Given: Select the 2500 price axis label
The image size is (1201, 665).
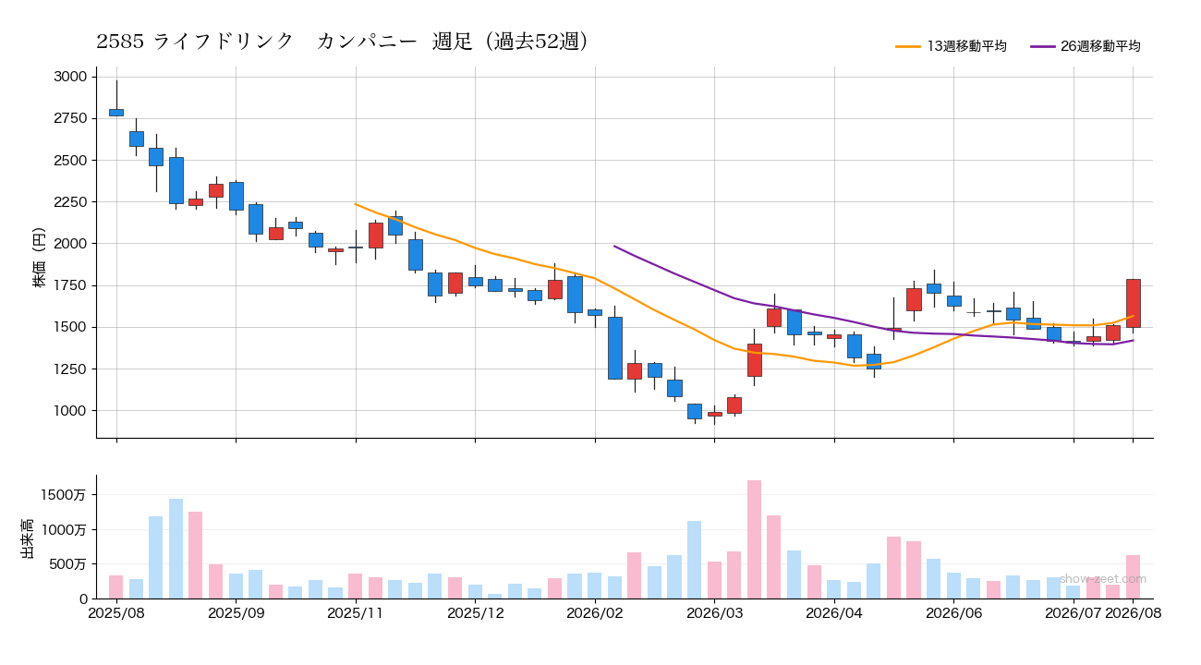Looking at the screenshot, I should tap(70, 161).
